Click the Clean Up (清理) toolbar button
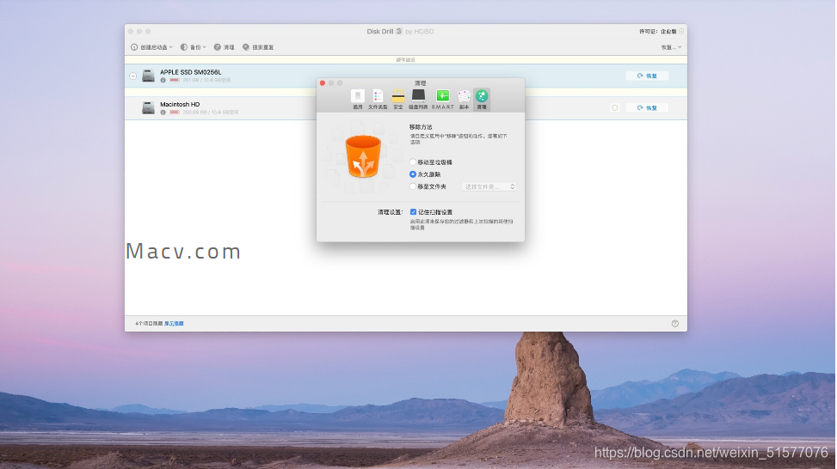This screenshot has width=837, height=469. (x=225, y=47)
